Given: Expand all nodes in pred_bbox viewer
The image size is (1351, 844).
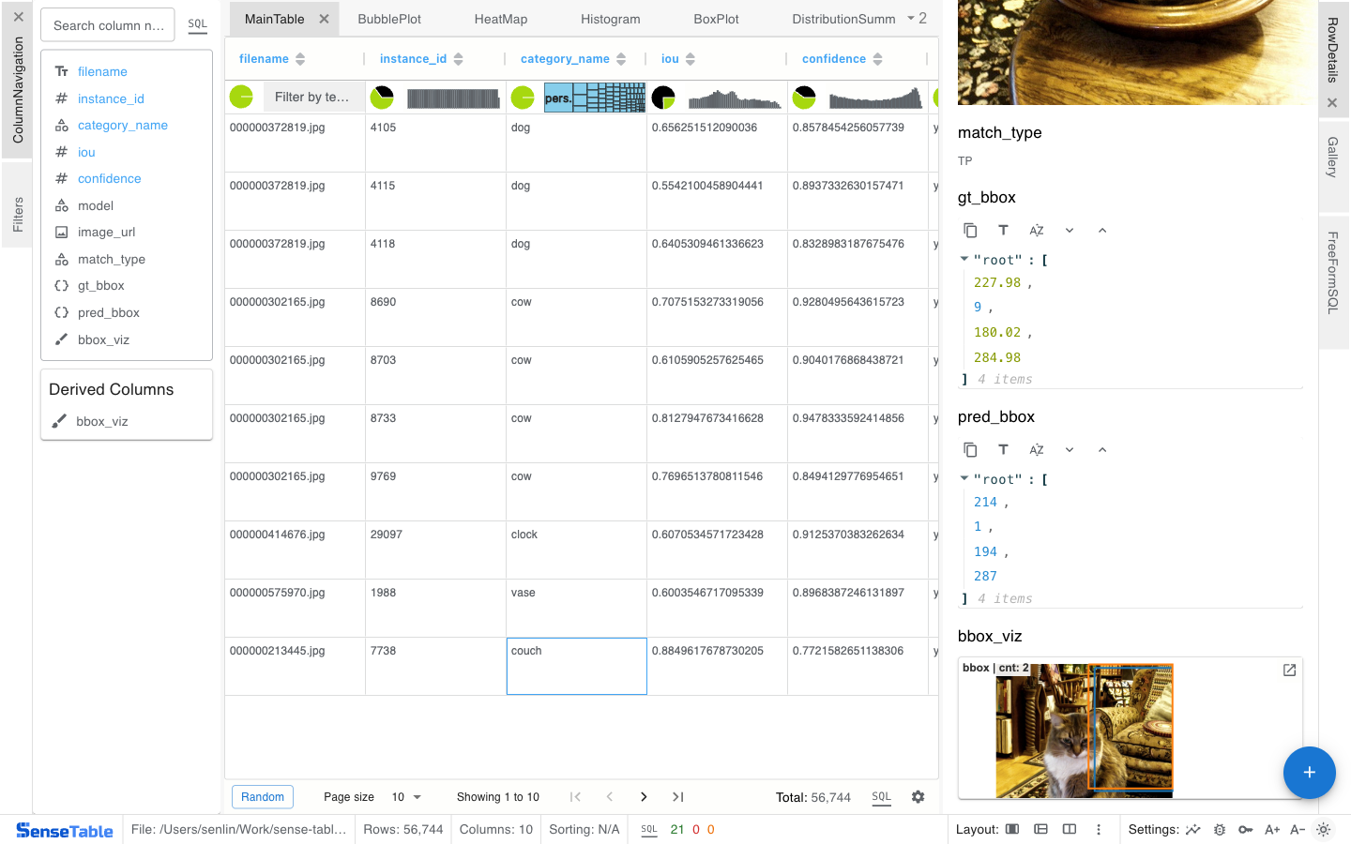Looking at the screenshot, I should pos(1069,450).
